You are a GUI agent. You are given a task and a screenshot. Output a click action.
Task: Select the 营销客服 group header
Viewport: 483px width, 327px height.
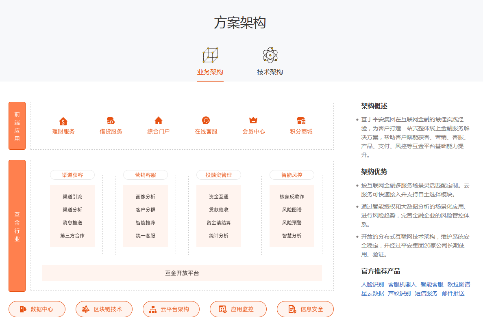point(146,175)
